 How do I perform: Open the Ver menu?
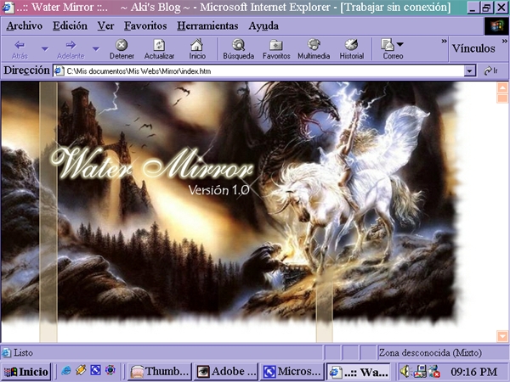tap(105, 25)
